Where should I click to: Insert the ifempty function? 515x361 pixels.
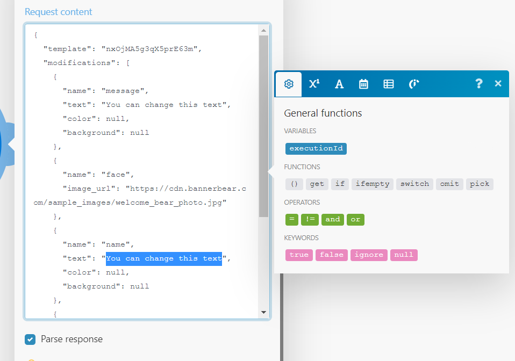(x=372, y=184)
